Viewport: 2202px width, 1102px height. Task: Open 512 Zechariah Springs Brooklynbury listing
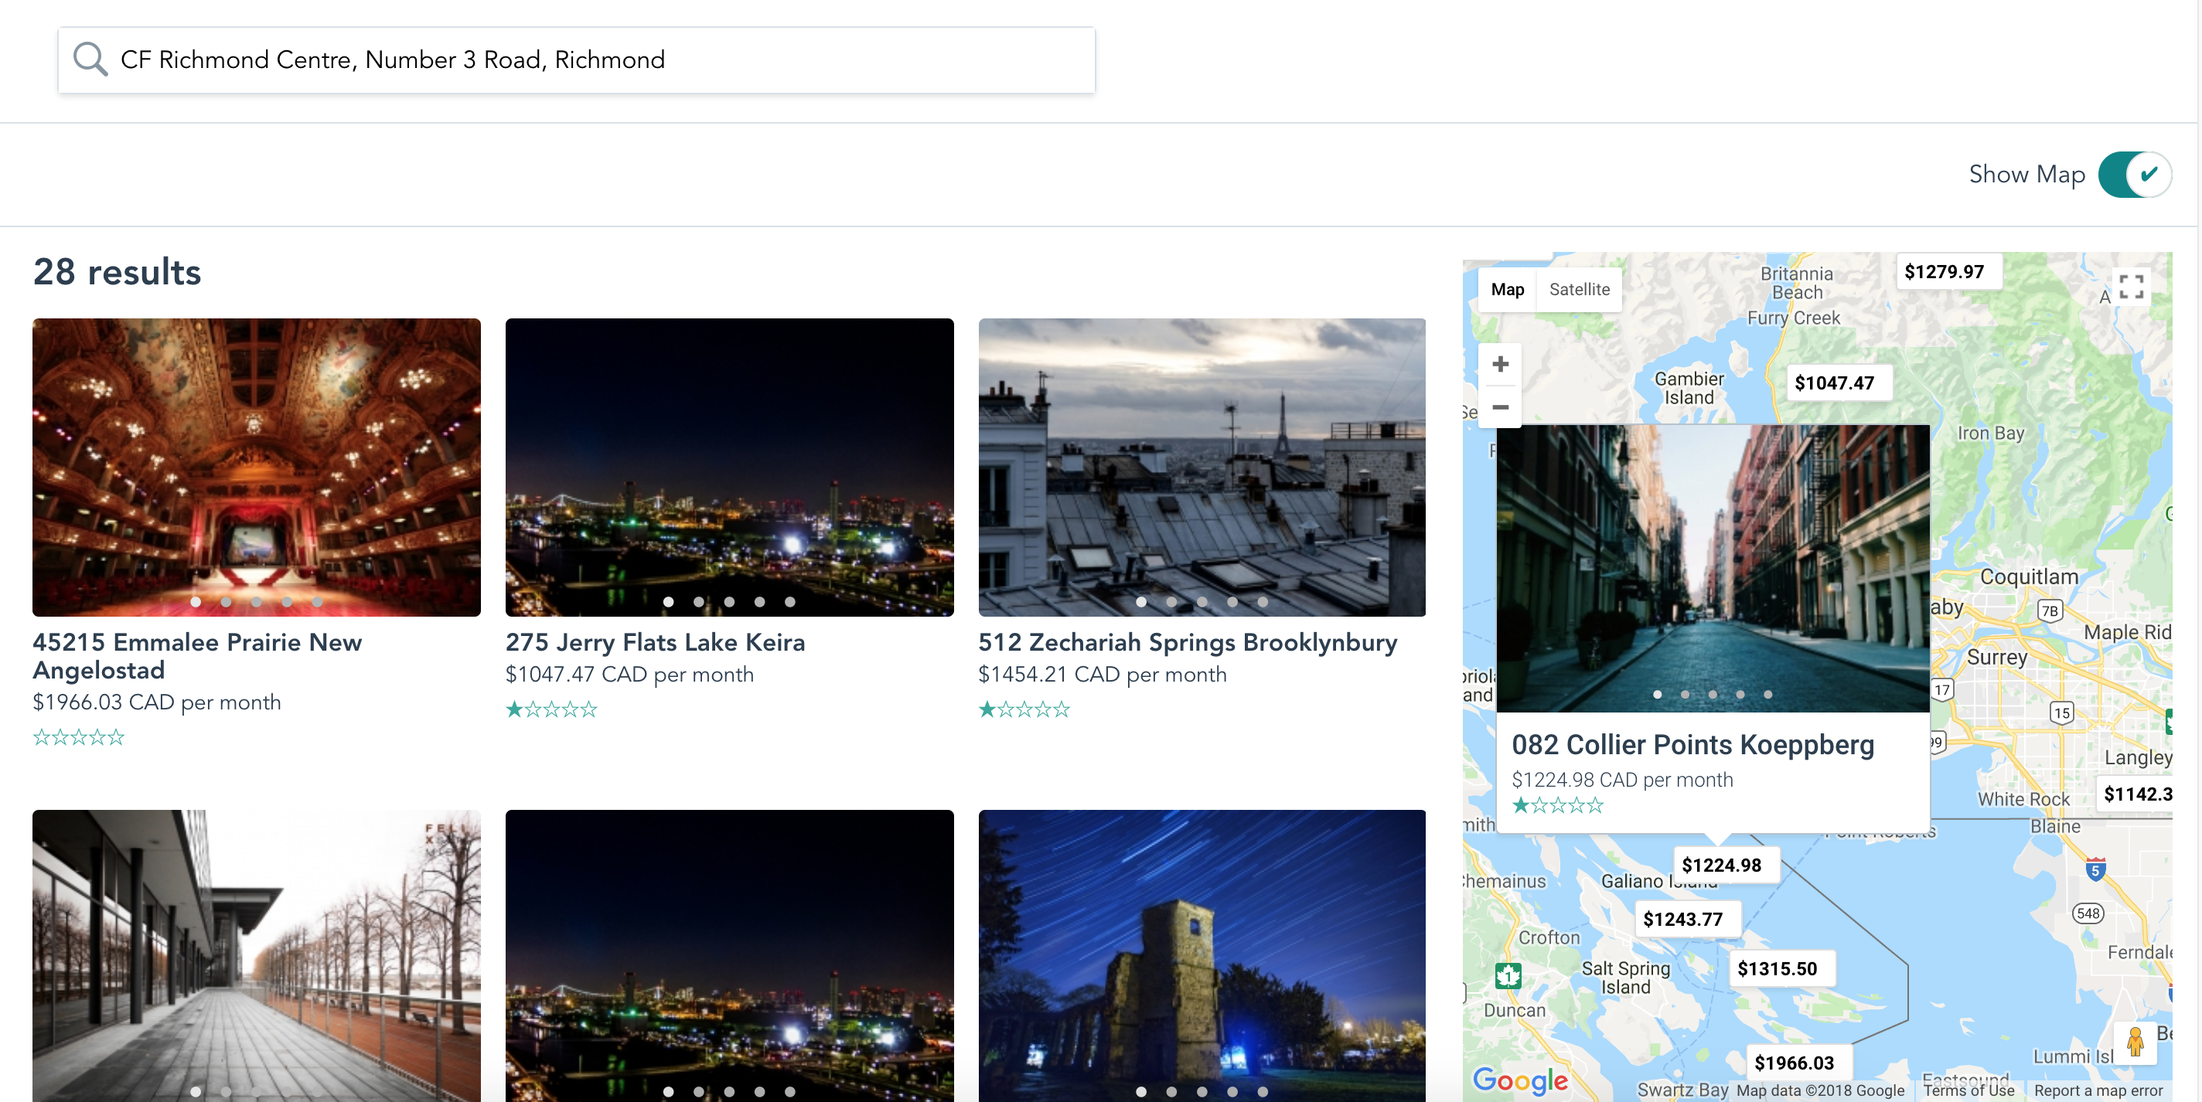pyautogui.click(x=1188, y=642)
